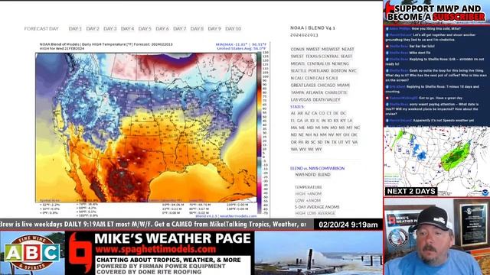This screenshot has width=490, height=275.
Task: Select the NC state link
Action: click(357, 128)
